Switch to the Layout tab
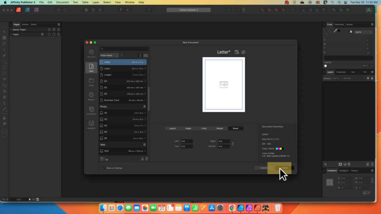381x214 pixels. (x=173, y=128)
